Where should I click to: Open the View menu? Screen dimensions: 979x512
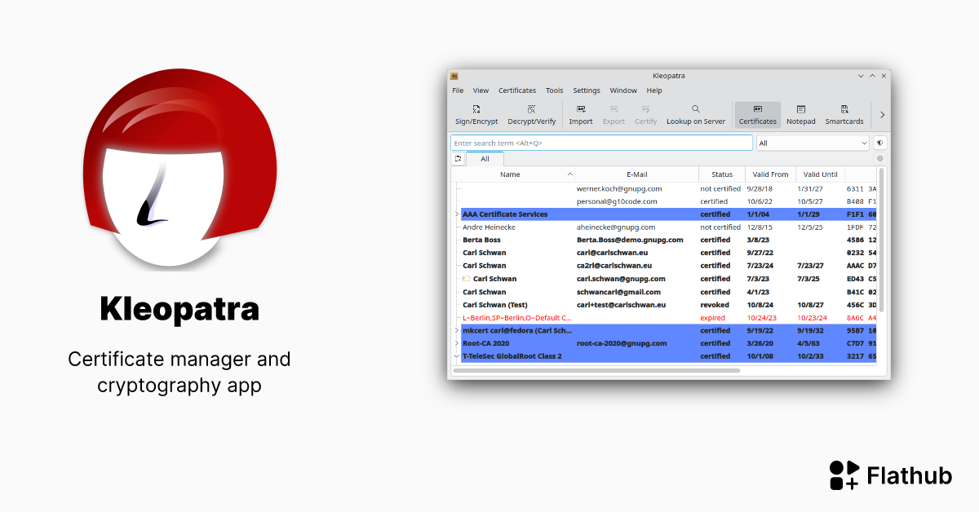click(481, 90)
